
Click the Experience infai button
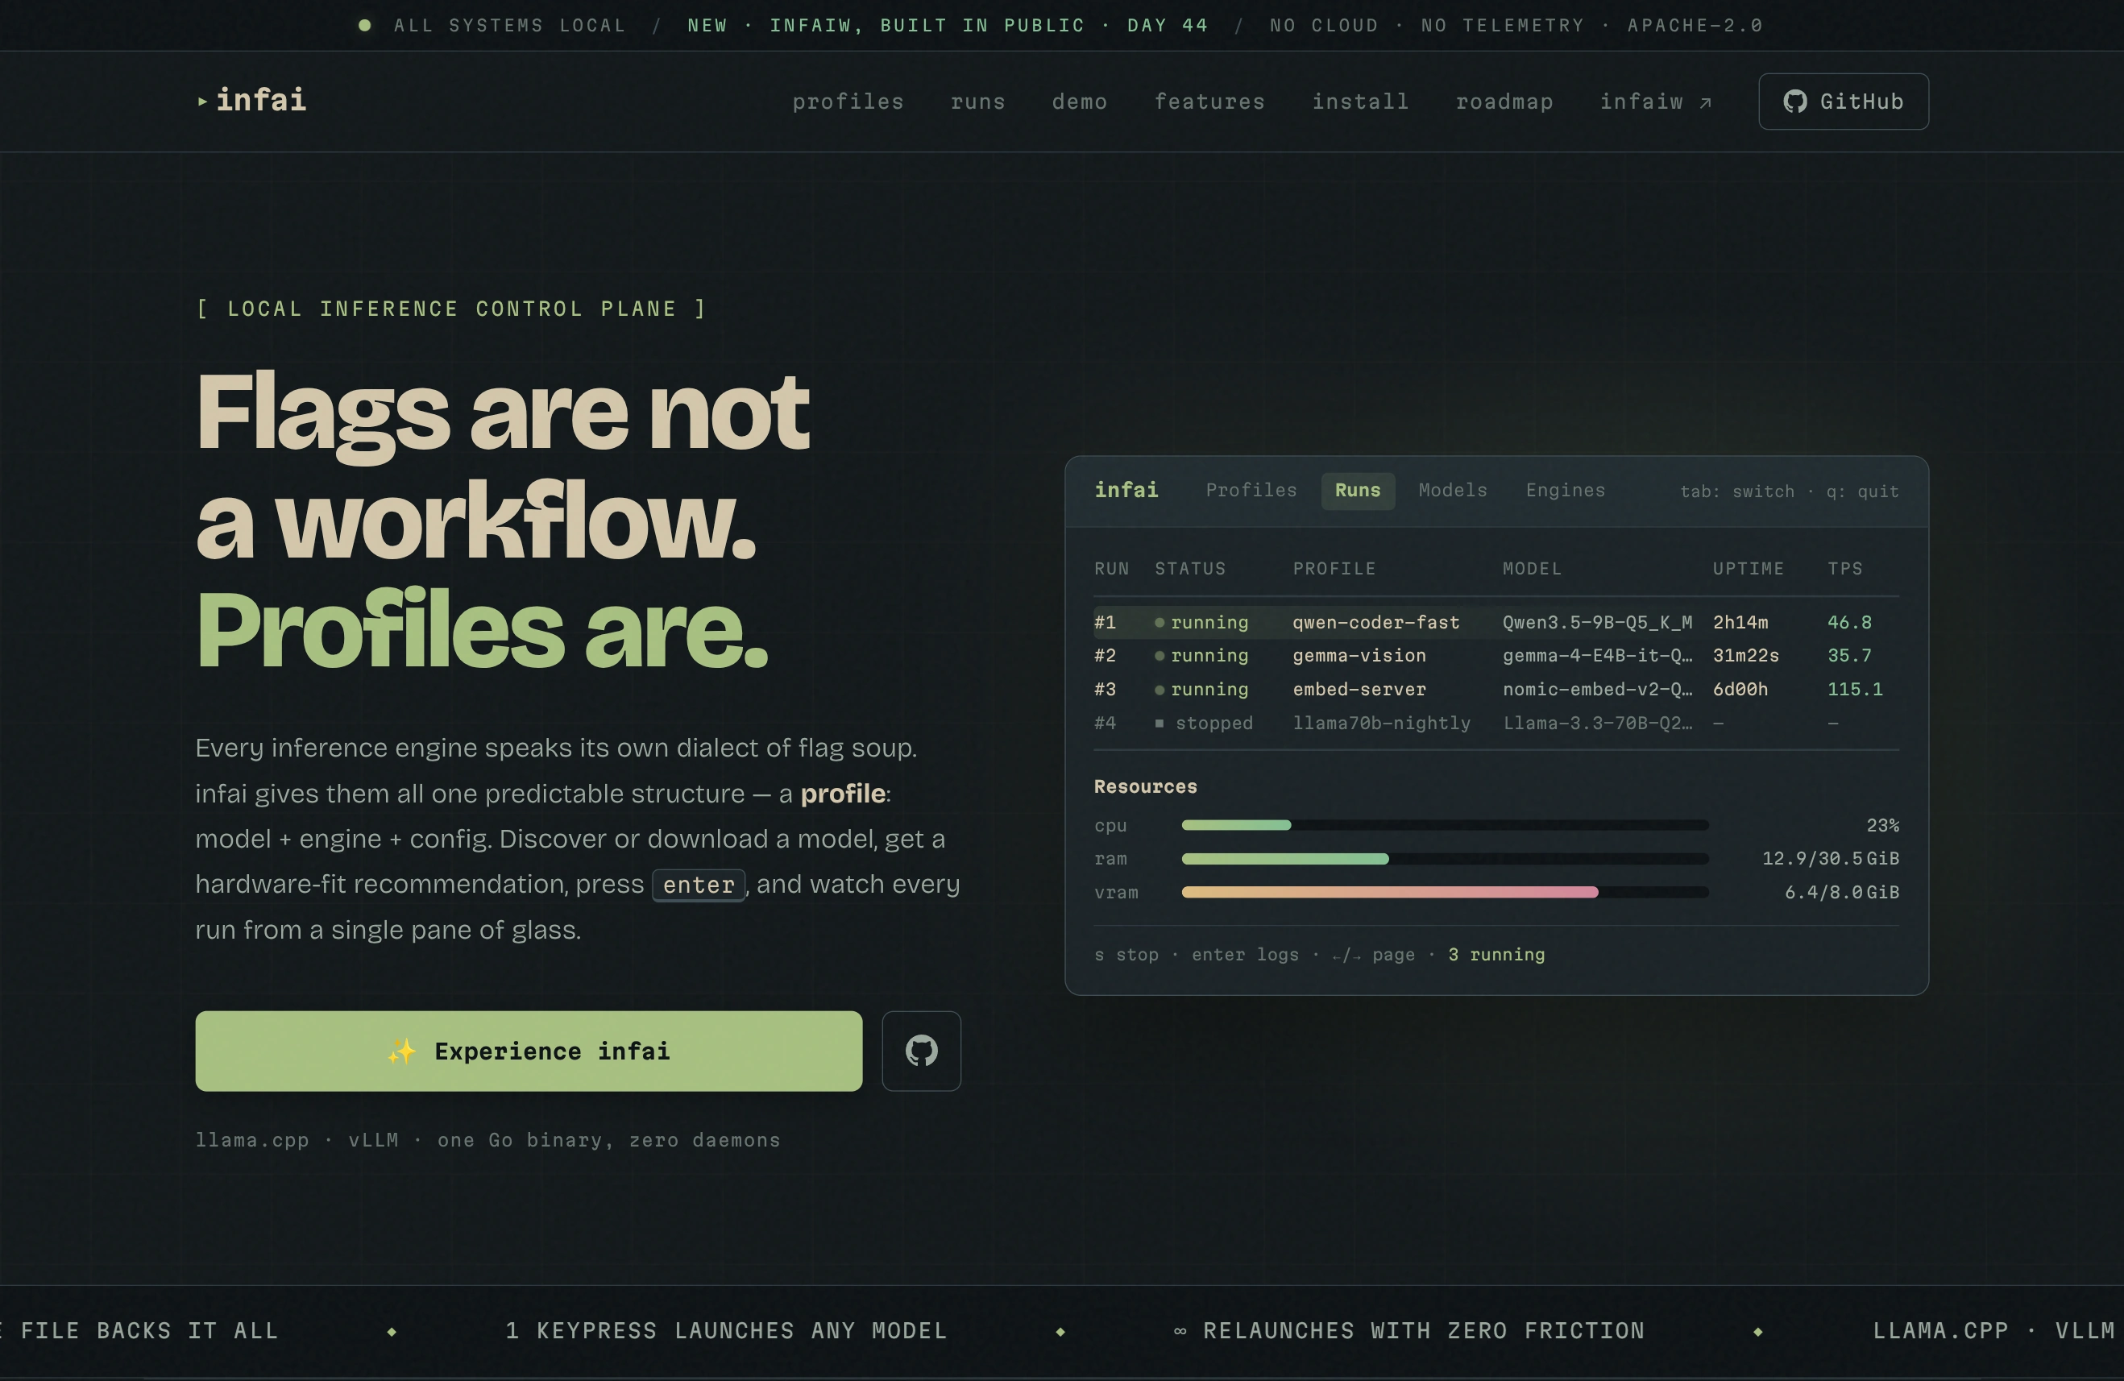pyautogui.click(x=529, y=1051)
